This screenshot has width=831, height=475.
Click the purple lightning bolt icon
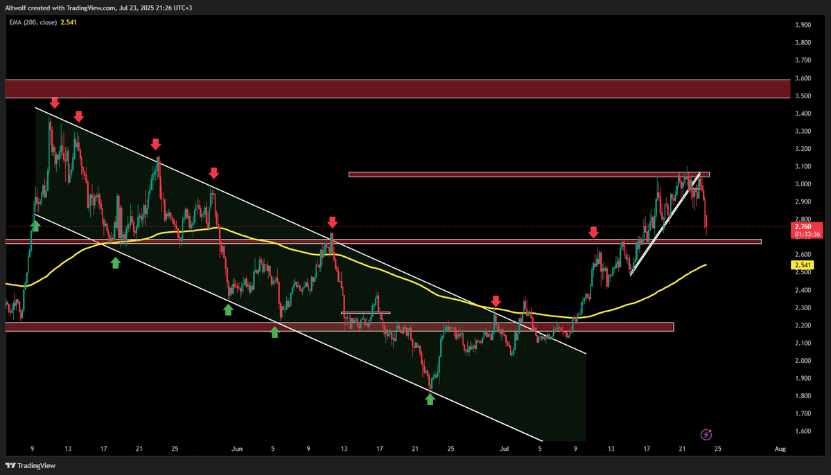coord(706,434)
